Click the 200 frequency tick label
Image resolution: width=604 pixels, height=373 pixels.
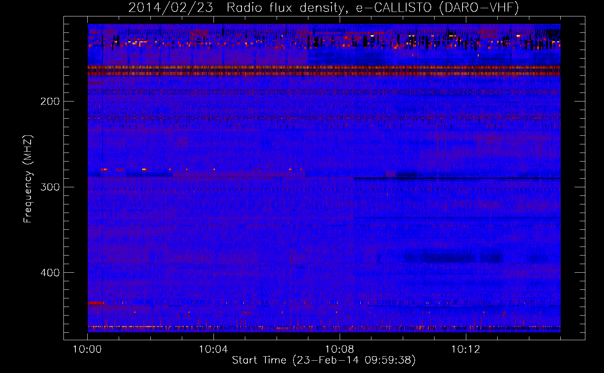pos(50,101)
